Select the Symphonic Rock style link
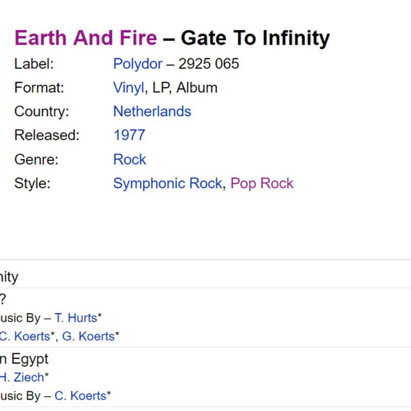 pyautogui.click(x=168, y=183)
